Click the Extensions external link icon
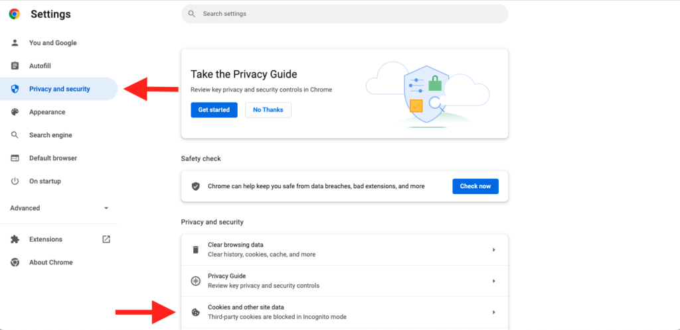The height and width of the screenshot is (330, 680). 106,239
